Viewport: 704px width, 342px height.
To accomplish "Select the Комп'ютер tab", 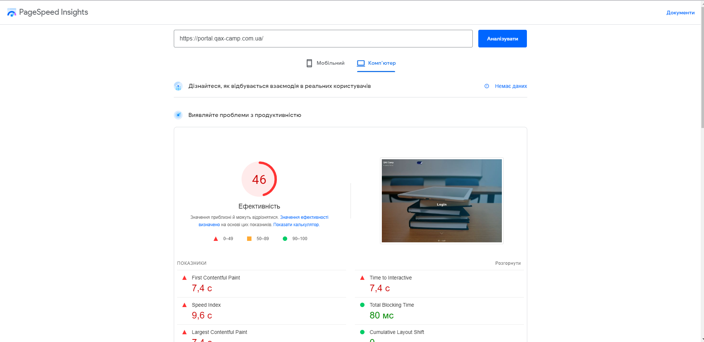I will pos(376,63).
